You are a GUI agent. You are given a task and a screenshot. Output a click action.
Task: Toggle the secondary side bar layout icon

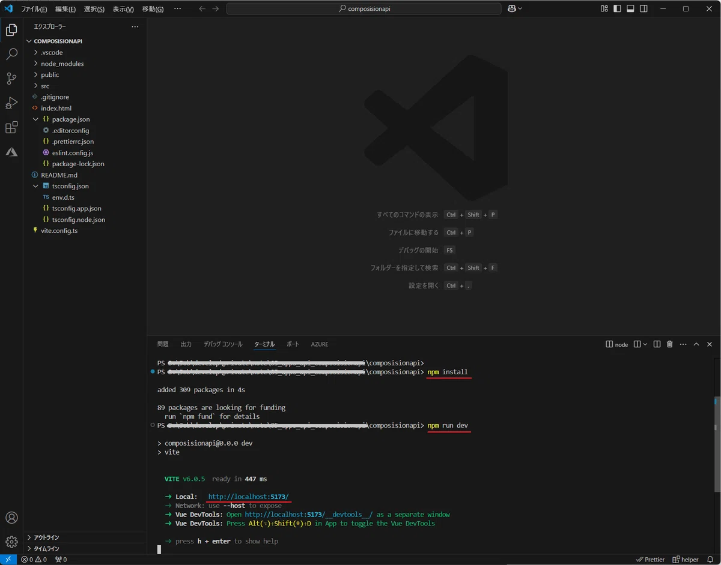pos(643,9)
